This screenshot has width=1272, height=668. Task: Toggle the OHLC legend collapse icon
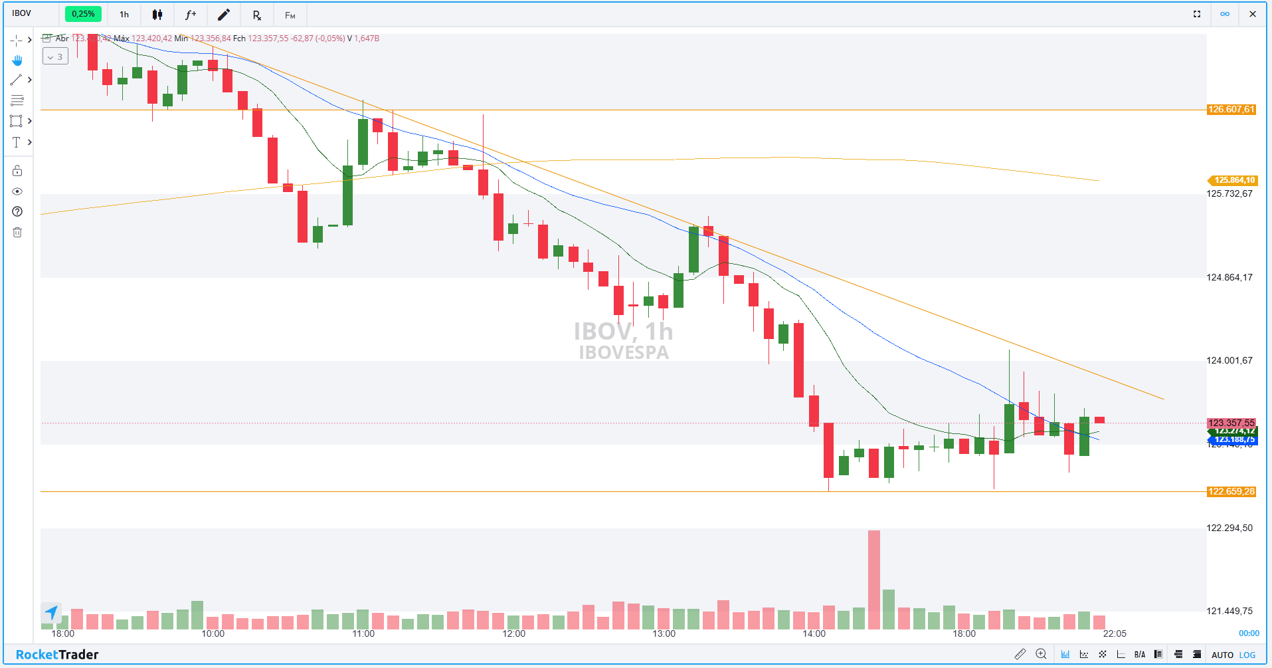(46, 39)
